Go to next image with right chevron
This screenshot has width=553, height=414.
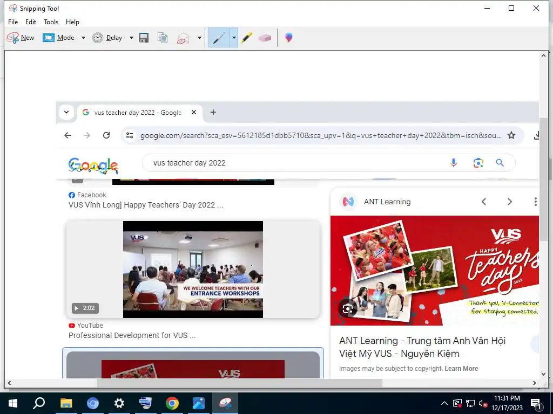510,202
